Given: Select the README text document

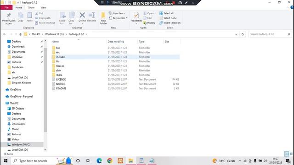Looking at the screenshot, I should pos(61,88).
